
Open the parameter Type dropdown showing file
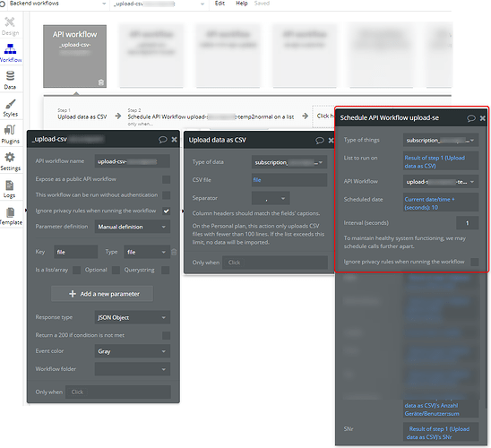(147, 252)
